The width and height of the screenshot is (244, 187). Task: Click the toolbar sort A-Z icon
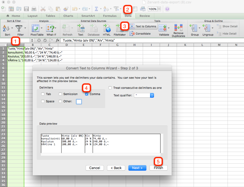tap(106, 9)
